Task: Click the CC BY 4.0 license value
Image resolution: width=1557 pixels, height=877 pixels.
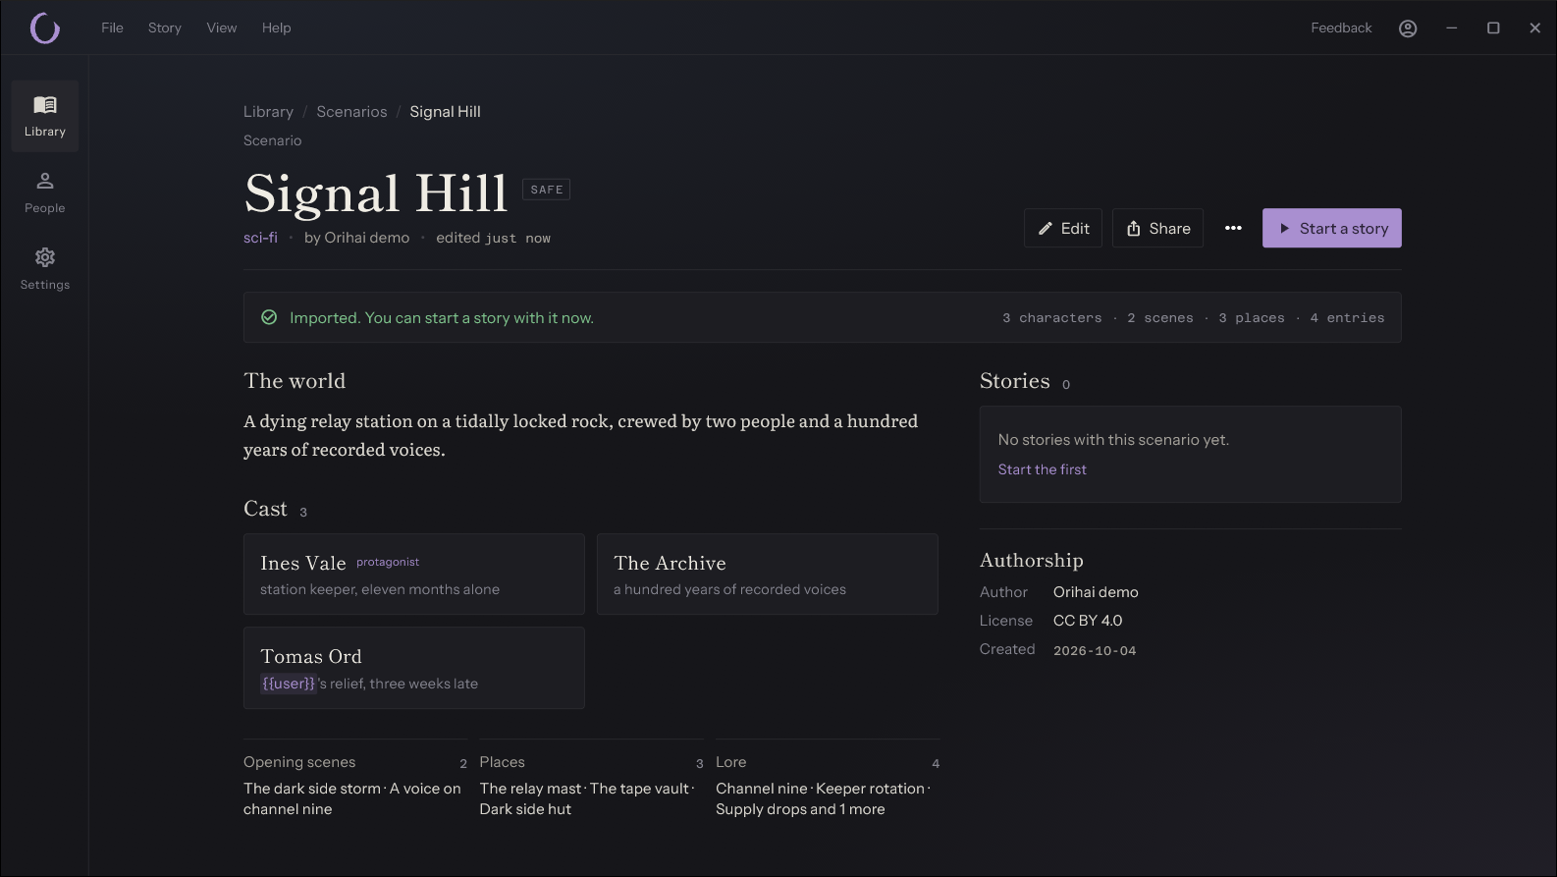Action: (x=1088, y=621)
